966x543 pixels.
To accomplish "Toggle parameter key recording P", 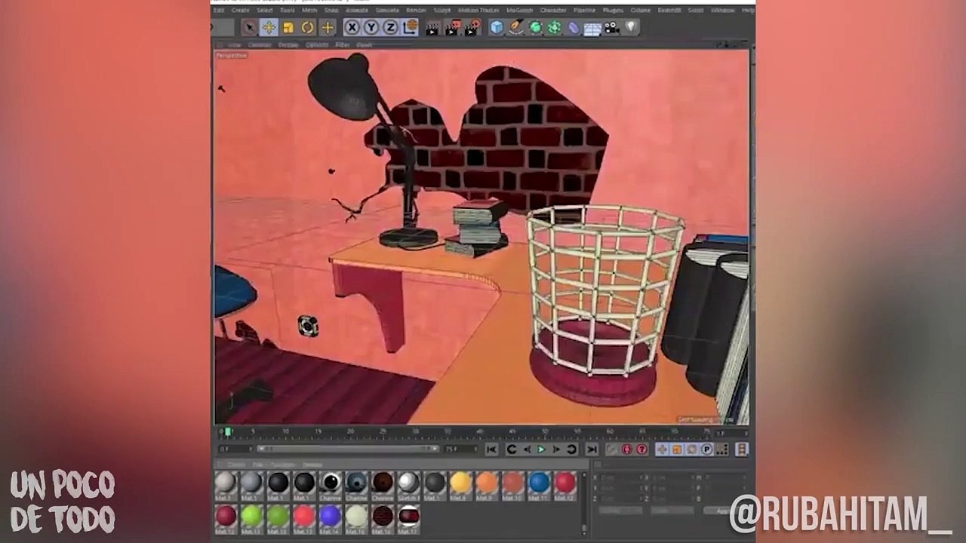I will (707, 449).
